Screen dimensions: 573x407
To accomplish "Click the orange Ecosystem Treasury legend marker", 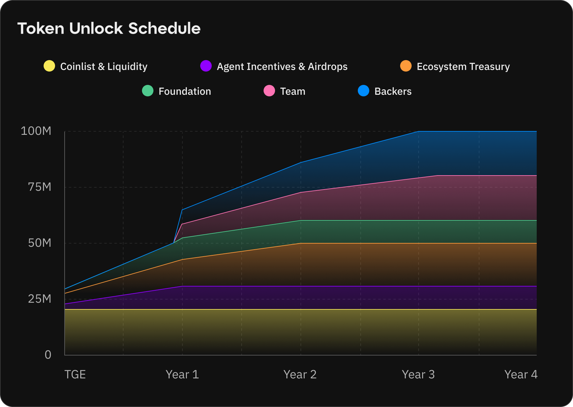I will [406, 66].
